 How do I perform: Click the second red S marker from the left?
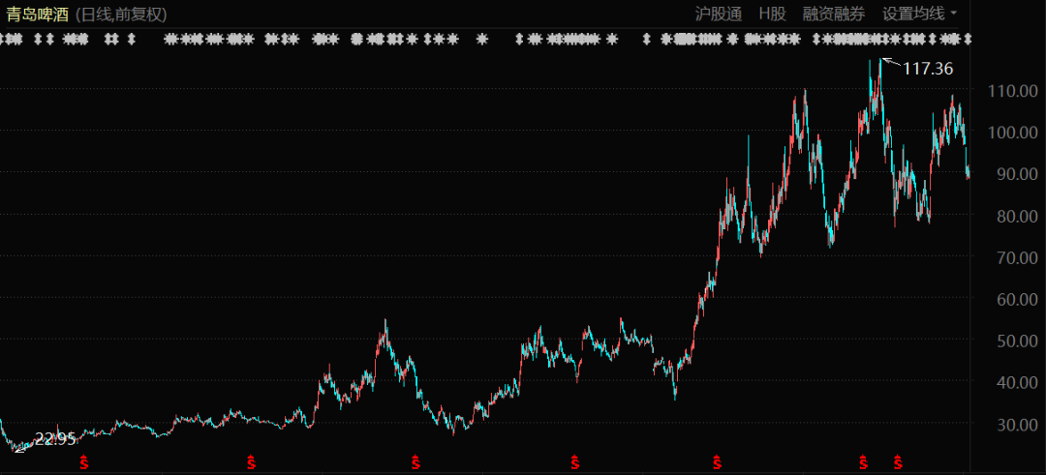tap(252, 462)
